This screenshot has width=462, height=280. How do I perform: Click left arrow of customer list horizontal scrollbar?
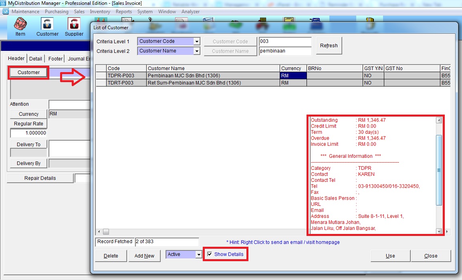tap(99, 232)
